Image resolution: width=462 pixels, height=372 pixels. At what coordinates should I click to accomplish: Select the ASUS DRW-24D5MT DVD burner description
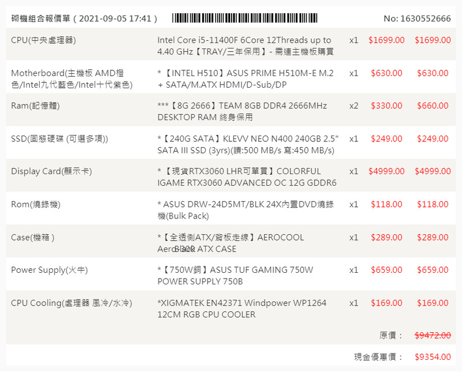point(245,210)
